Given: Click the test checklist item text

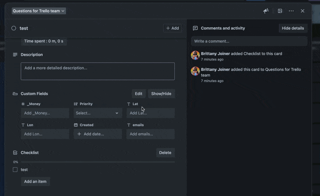Looking at the screenshot, I should 24,170.
